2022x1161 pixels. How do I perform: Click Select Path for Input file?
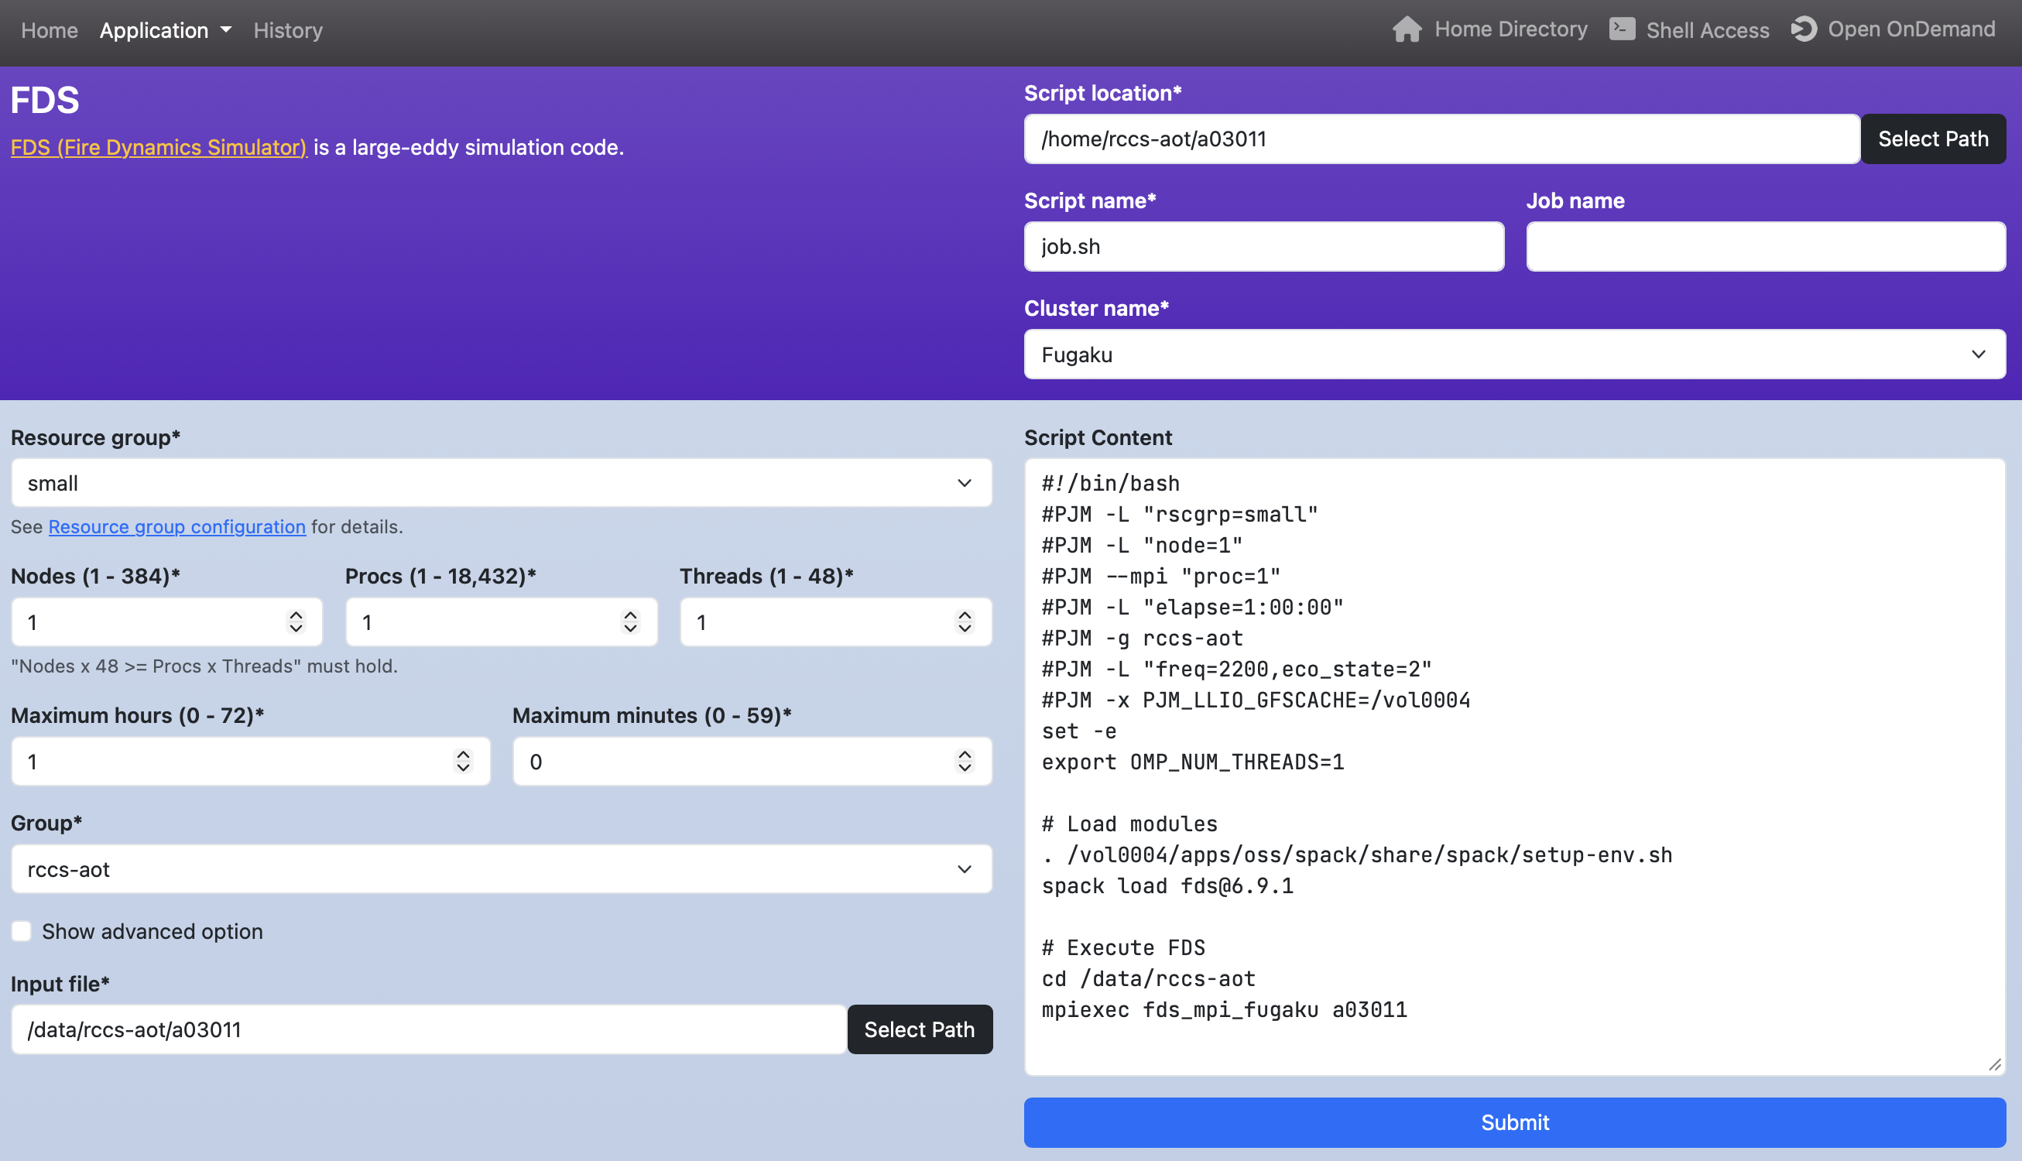click(x=920, y=1029)
